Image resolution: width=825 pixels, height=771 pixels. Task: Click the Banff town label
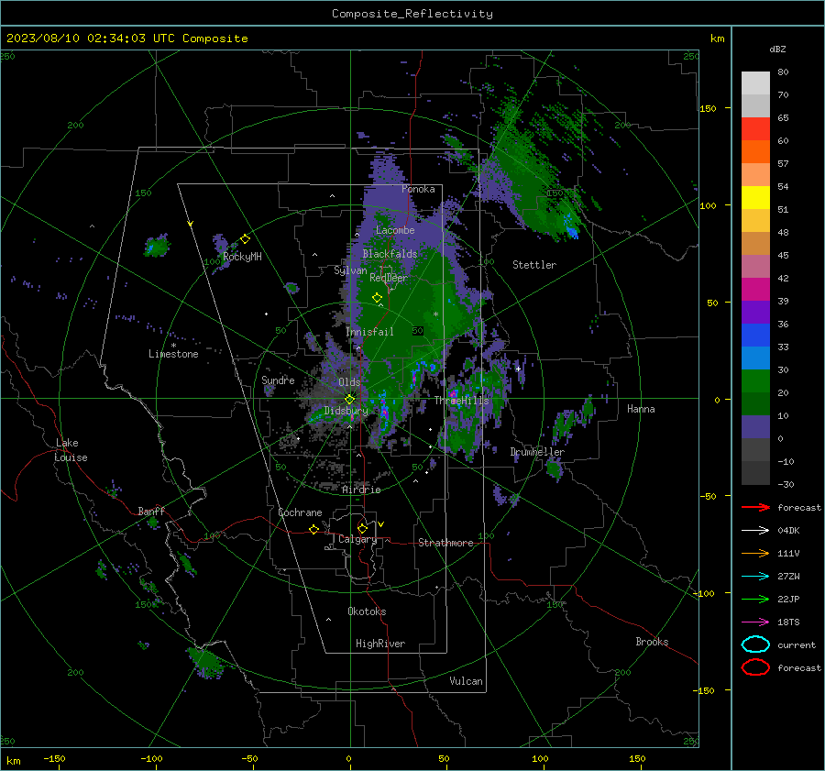[x=151, y=511]
